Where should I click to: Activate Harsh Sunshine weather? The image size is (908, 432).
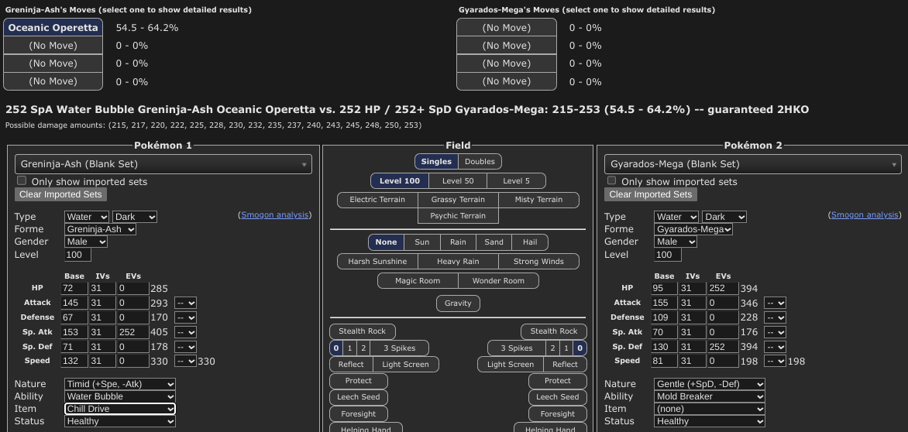377,262
